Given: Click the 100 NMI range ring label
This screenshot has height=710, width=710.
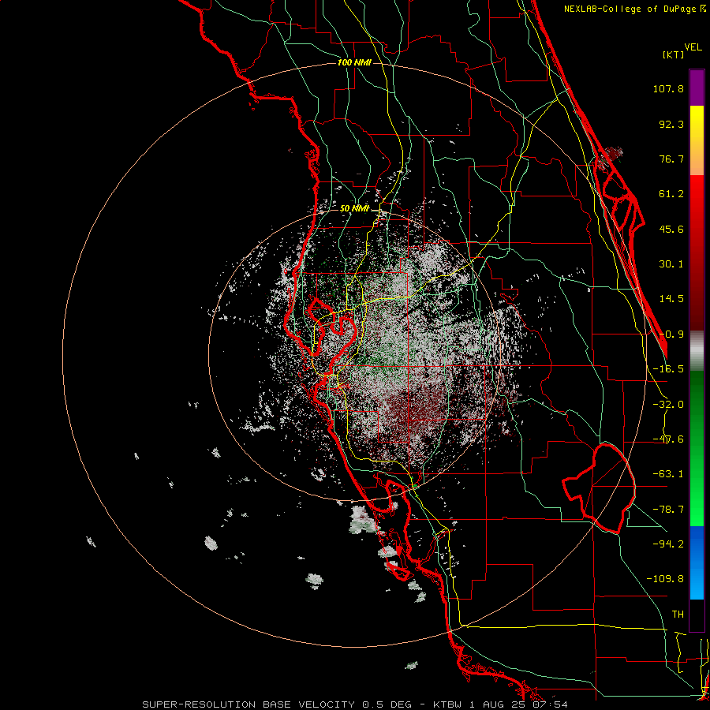Looking at the screenshot, I should (x=354, y=62).
